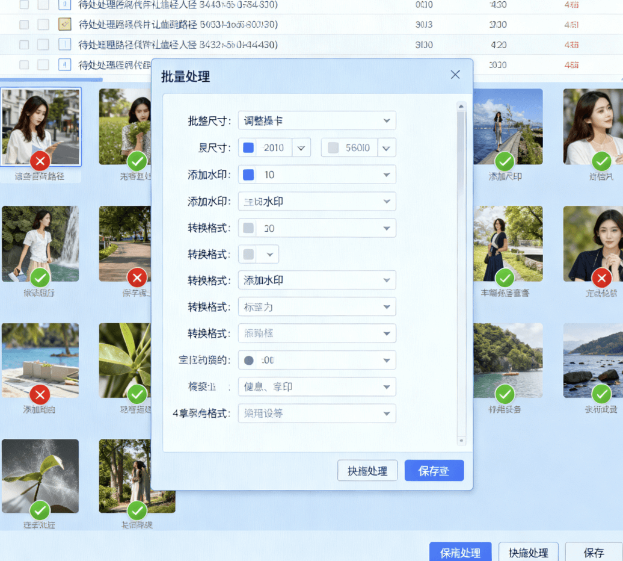Click the green checkmark on the waterfall photo
The width and height of the screenshot is (623, 561).
pyautogui.click(x=40, y=277)
